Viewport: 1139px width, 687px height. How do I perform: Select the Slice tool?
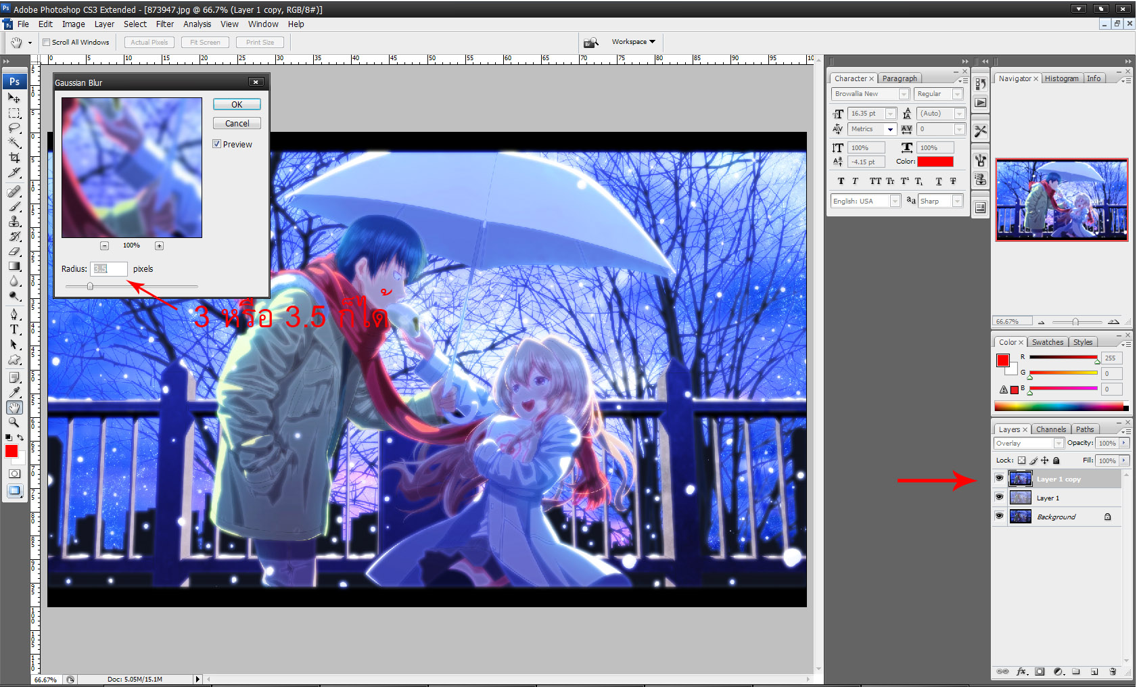[x=14, y=172]
